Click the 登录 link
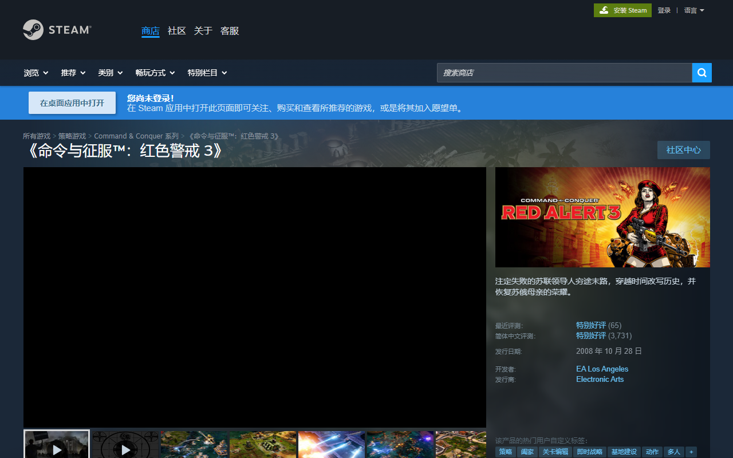This screenshot has width=733, height=458. 664,10
